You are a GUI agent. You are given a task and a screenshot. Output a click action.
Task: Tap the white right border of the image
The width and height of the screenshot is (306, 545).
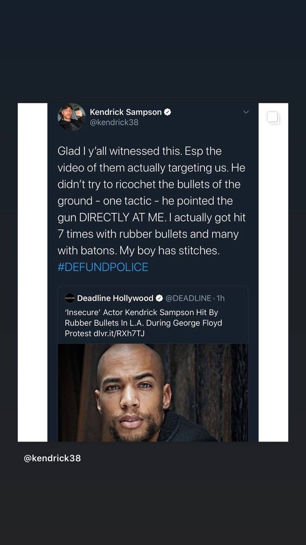pos(273,284)
